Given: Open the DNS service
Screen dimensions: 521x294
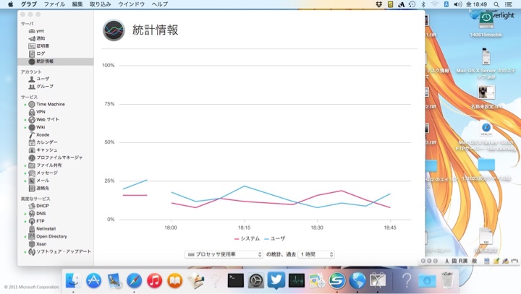Looking at the screenshot, I should pyautogui.click(x=37, y=214).
